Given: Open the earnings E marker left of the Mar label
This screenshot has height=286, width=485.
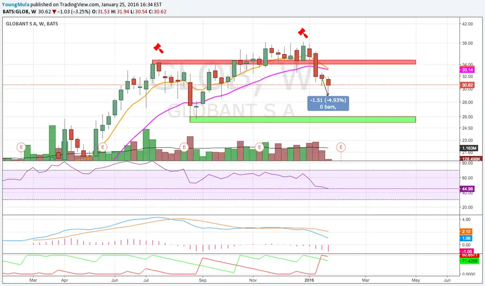Looking at the screenshot, I should point(21,147).
